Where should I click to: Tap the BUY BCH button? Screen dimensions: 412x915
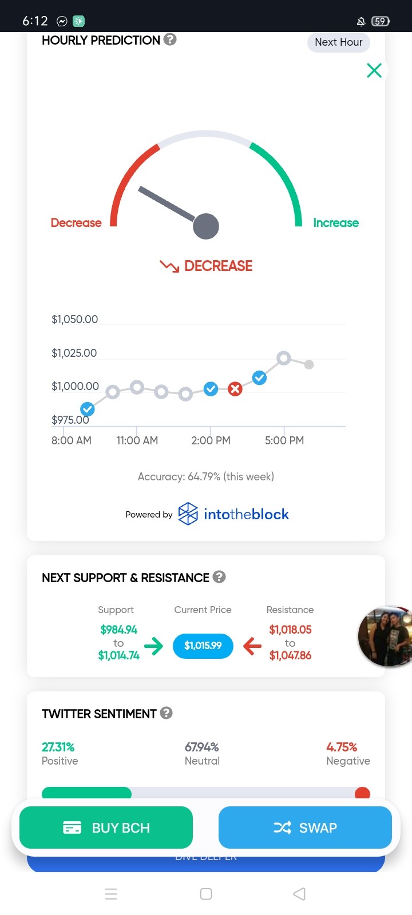pyautogui.click(x=106, y=828)
